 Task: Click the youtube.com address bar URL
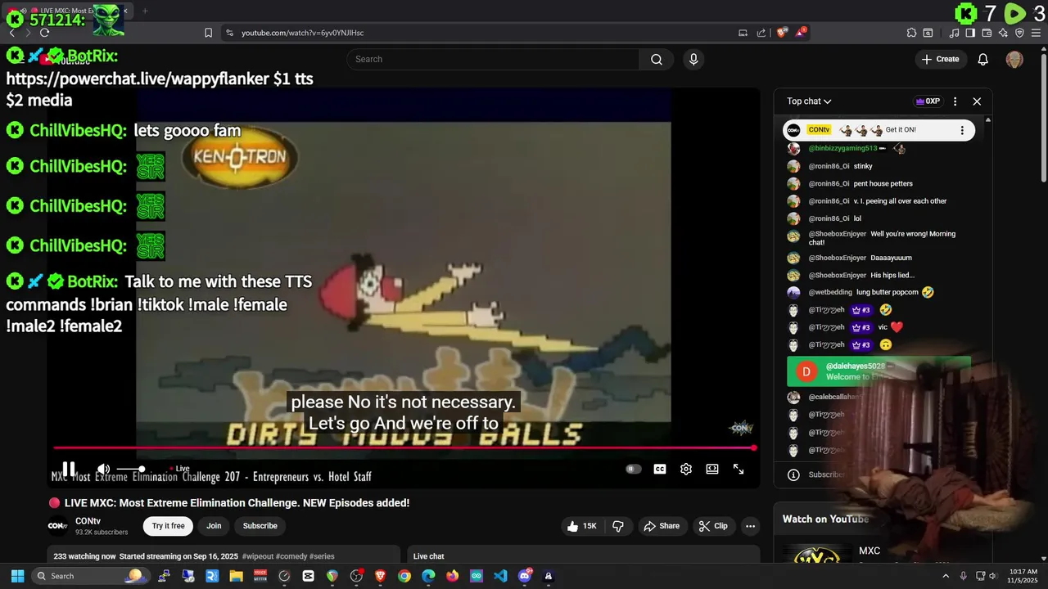tap(302, 33)
